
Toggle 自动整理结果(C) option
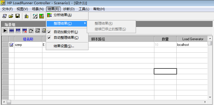pos(67,38)
